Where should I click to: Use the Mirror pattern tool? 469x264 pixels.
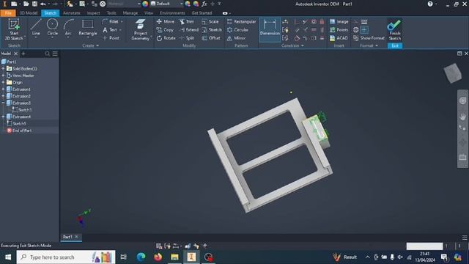[236, 38]
